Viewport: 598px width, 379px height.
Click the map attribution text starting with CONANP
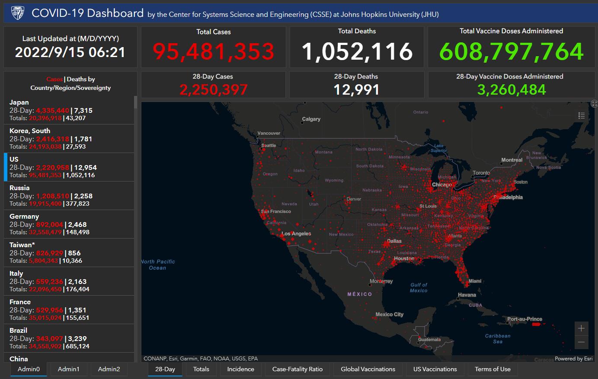tap(201, 359)
